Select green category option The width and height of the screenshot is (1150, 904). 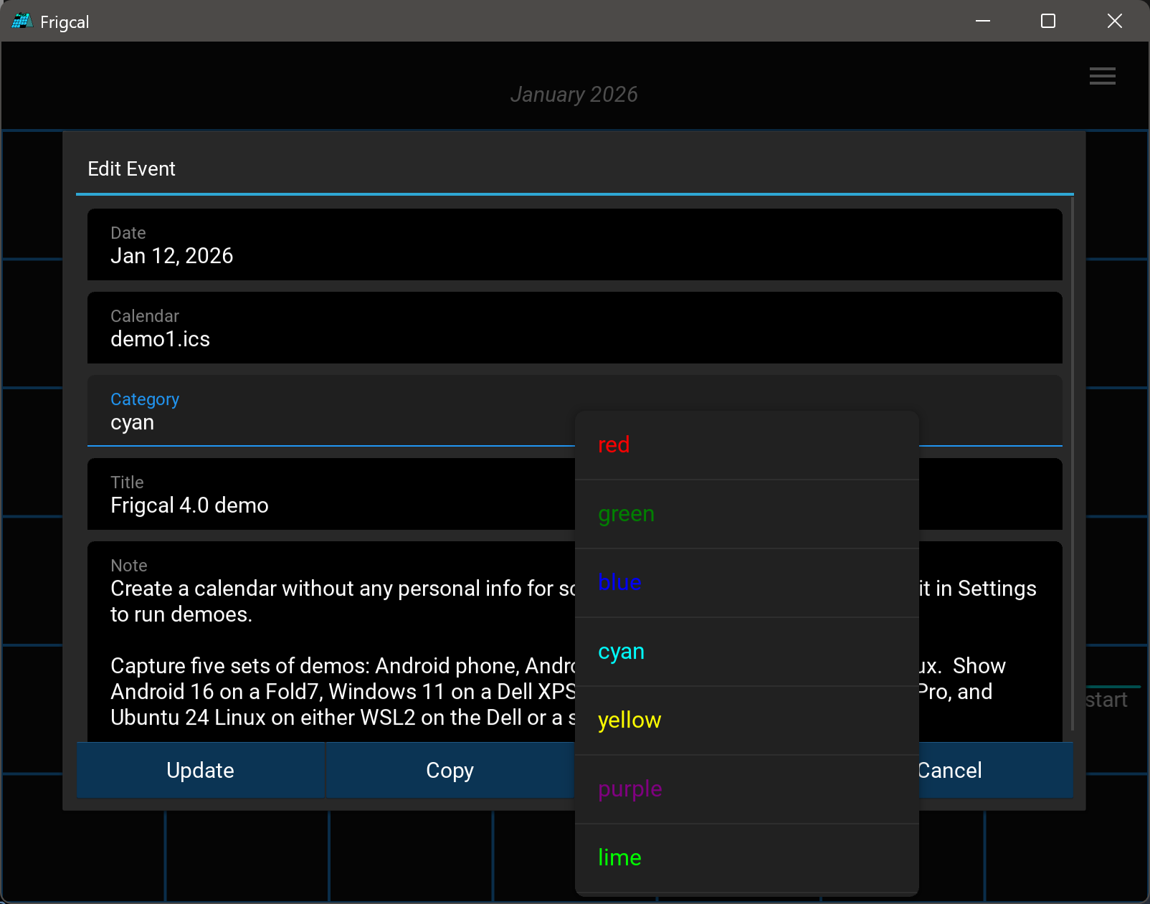746,514
